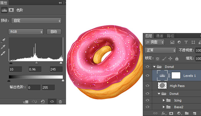Delete the Levels adjustment with trash icon

60,102
